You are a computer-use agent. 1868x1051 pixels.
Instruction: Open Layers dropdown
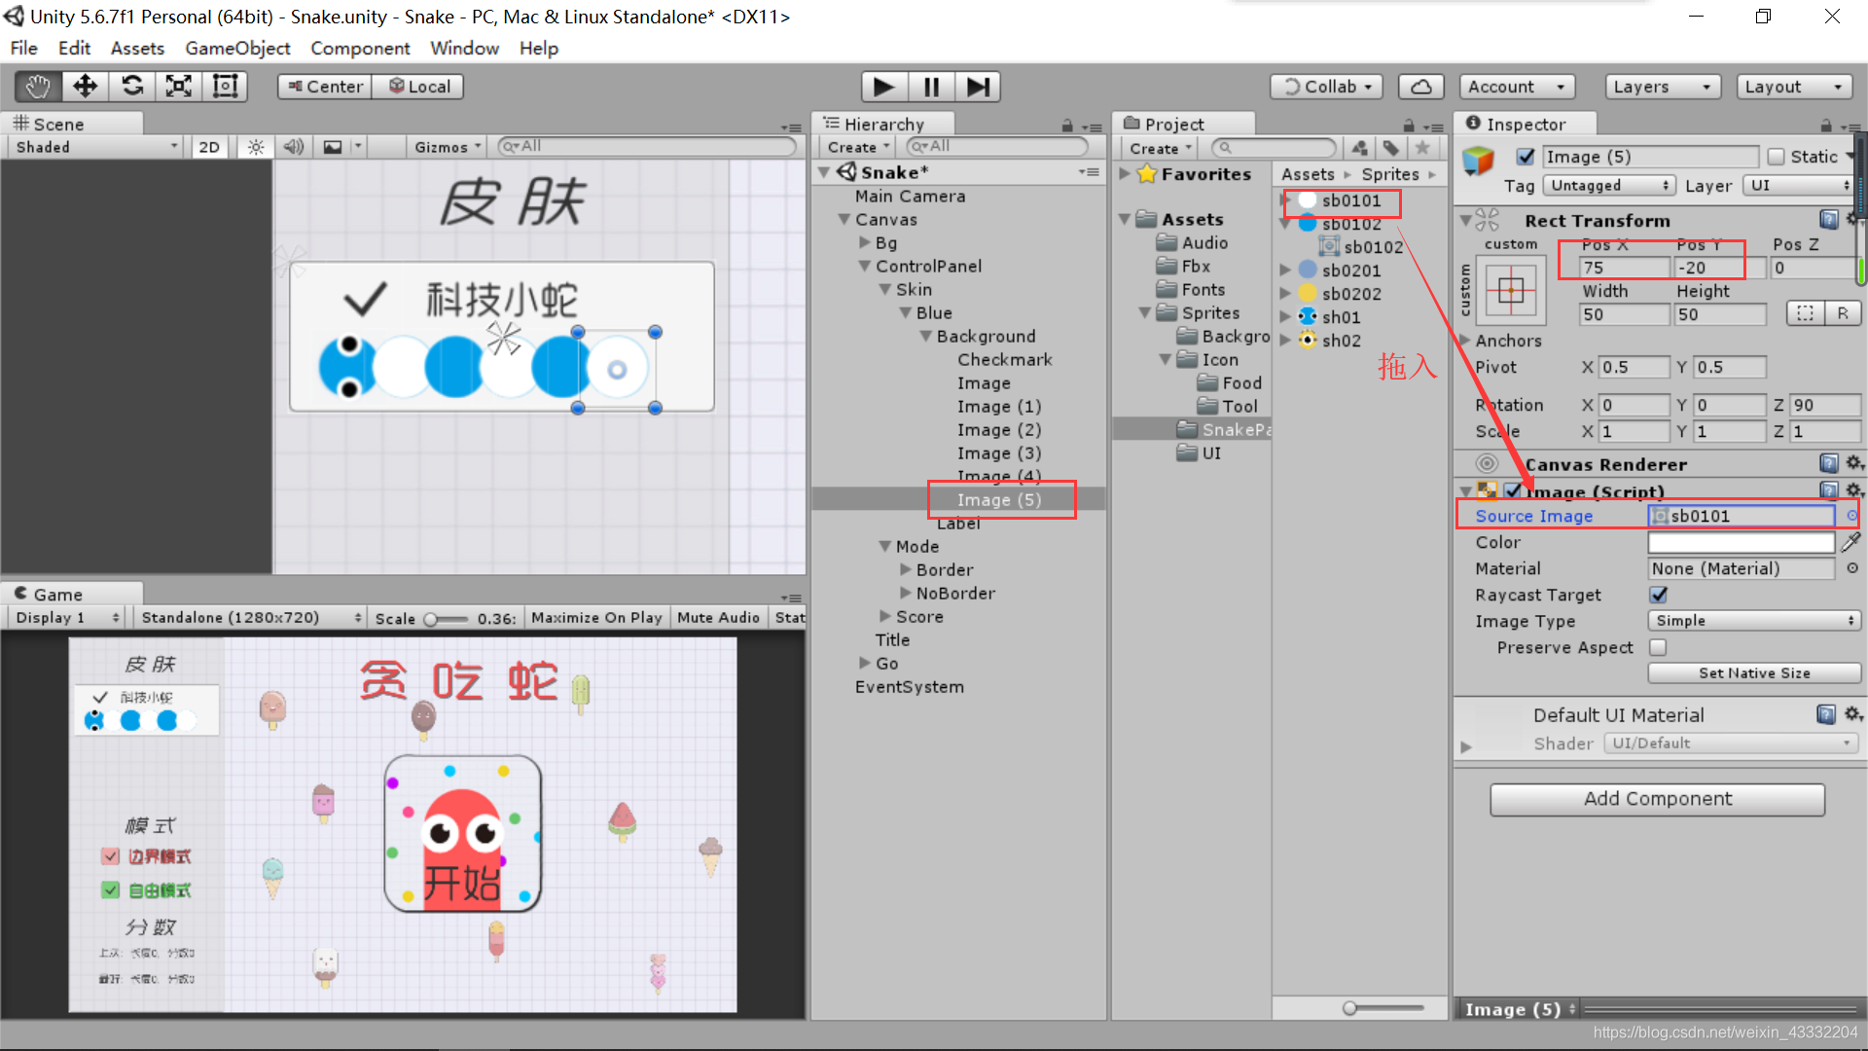[1663, 87]
